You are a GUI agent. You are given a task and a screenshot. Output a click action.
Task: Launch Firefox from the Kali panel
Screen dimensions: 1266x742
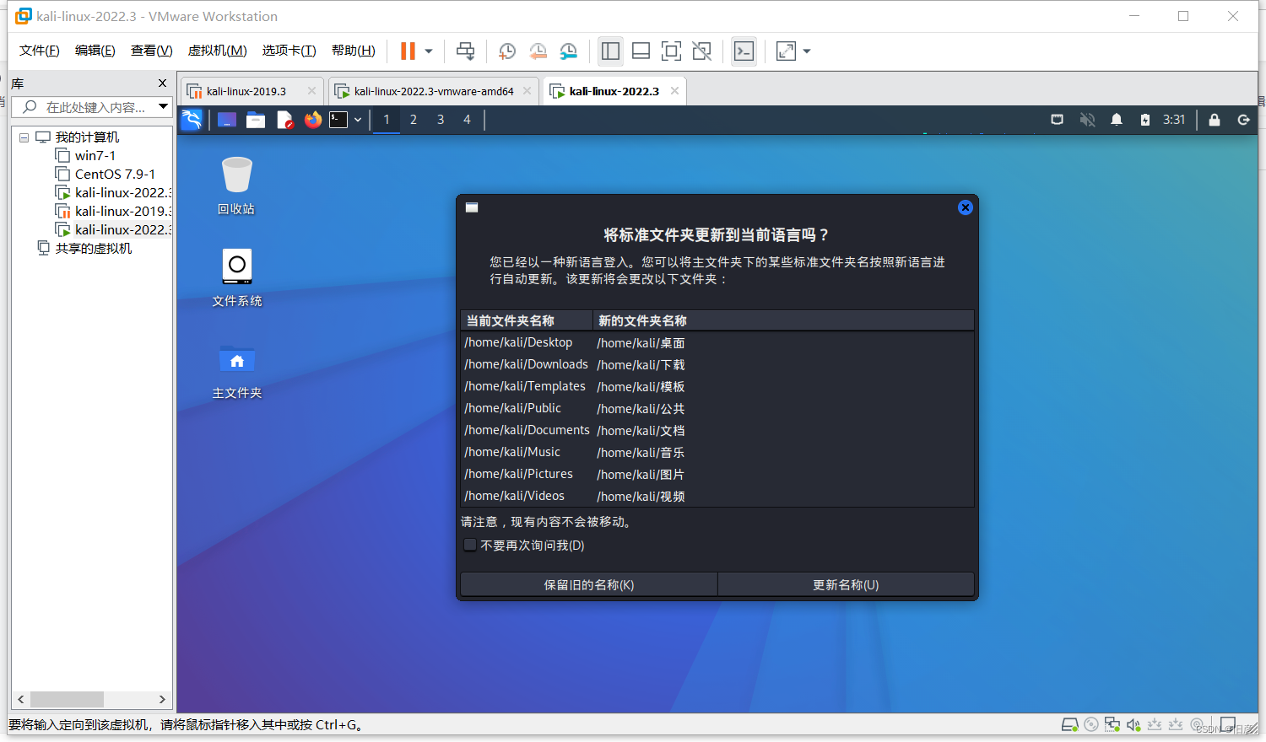point(313,120)
